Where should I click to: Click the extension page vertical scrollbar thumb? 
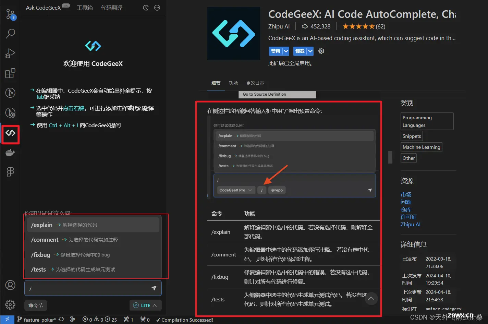click(x=390, y=157)
